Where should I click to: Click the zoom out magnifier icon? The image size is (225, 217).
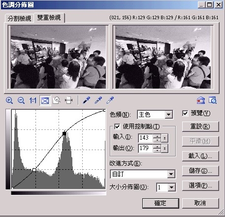[x=21, y=100]
